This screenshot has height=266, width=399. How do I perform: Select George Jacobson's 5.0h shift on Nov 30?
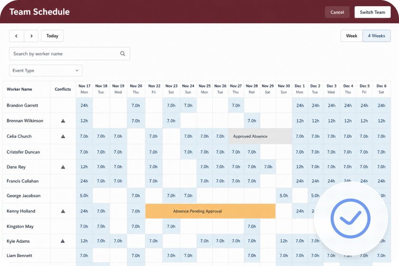click(x=284, y=196)
